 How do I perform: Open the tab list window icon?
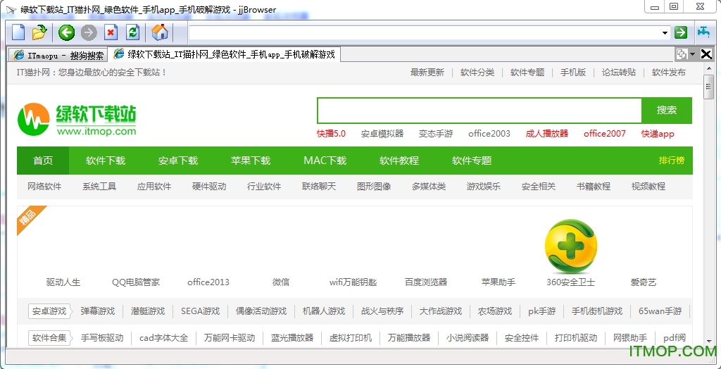click(x=681, y=54)
